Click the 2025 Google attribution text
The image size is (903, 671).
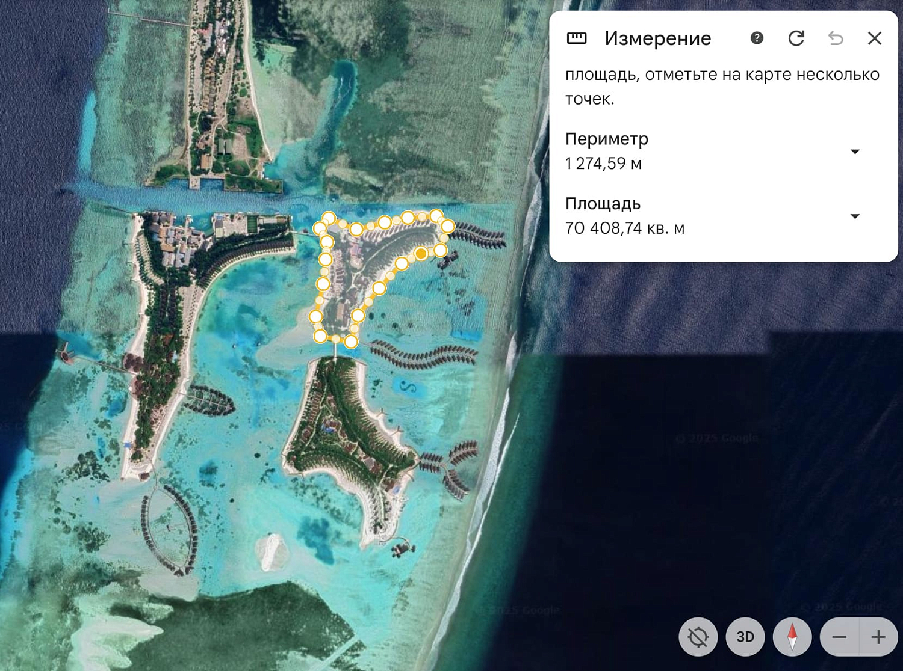716,437
